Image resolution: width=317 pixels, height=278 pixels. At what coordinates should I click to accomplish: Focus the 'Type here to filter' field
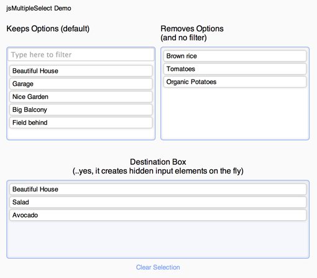(x=81, y=55)
